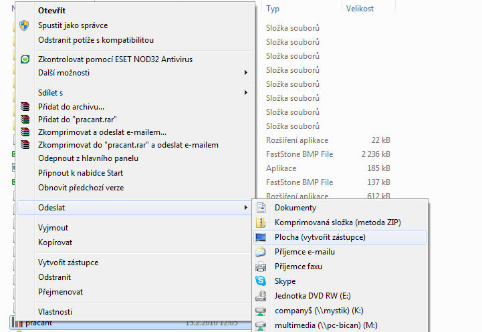Click the pracant file icon in file list

pos(18,323)
